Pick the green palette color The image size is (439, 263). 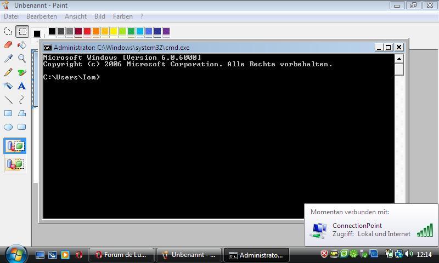click(x=131, y=31)
